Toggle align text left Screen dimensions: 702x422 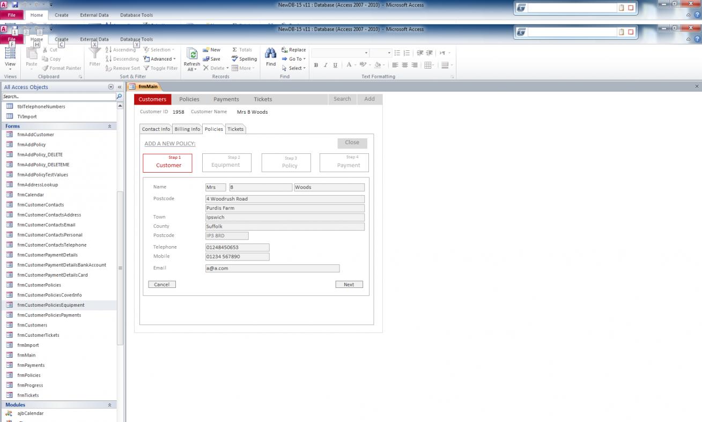click(x=395, y=65)
